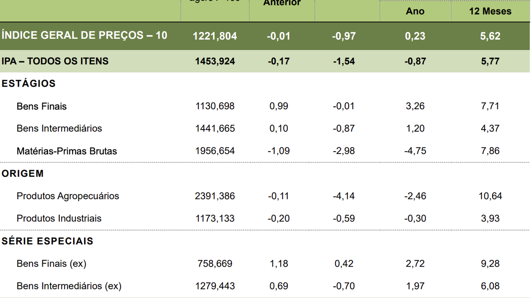This screenshot has height=298, width=531.
Task: Click the Bens Intermediários row label
Action: coord(59,128)
